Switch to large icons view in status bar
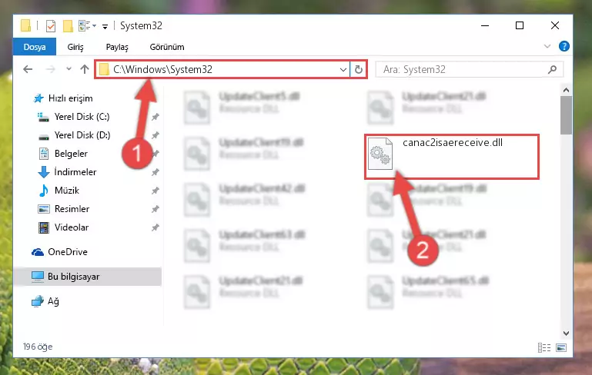The width and height of the screenshot is (592, 375). (561, 347)
